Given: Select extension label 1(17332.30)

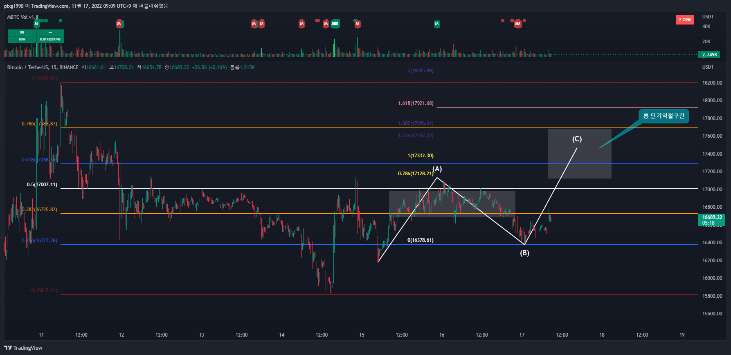Looking at the screenshot, I should pyautogui.click(x=421, y=156).
